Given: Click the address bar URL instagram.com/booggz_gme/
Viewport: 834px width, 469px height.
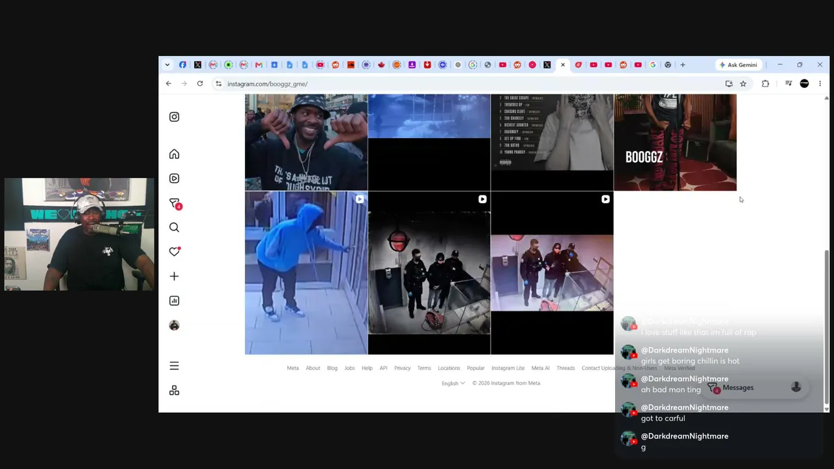Looking at the screenshot, I should click(x=267, y=83).
